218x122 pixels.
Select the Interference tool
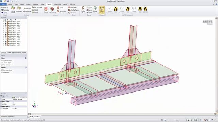pyautogui.click(x=52, y=10)
